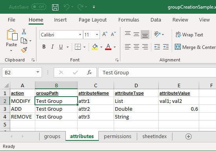Click the Select All corner triangle
Screen dimensions: 216x151
point(6,85)
